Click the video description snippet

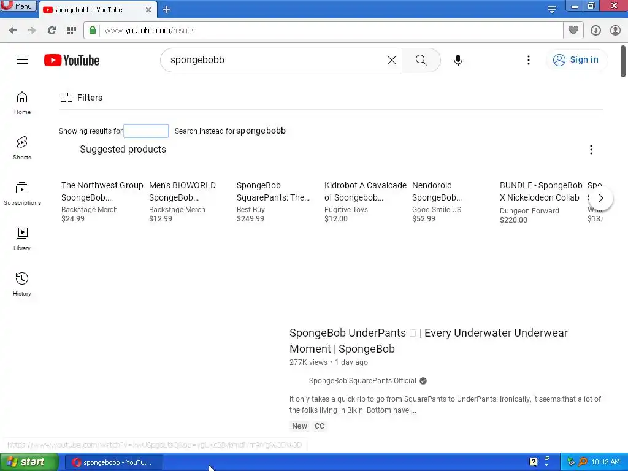coord(445,405)
